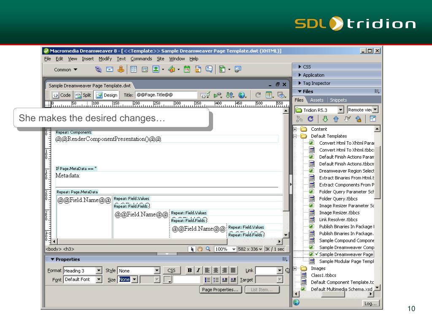Align text right in Properties
The image size is (432, 324).
click(224, 270)
